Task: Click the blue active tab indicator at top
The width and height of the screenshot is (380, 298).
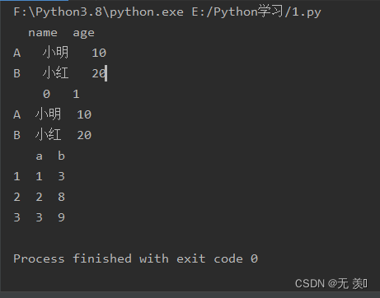Action: (34, 1)
